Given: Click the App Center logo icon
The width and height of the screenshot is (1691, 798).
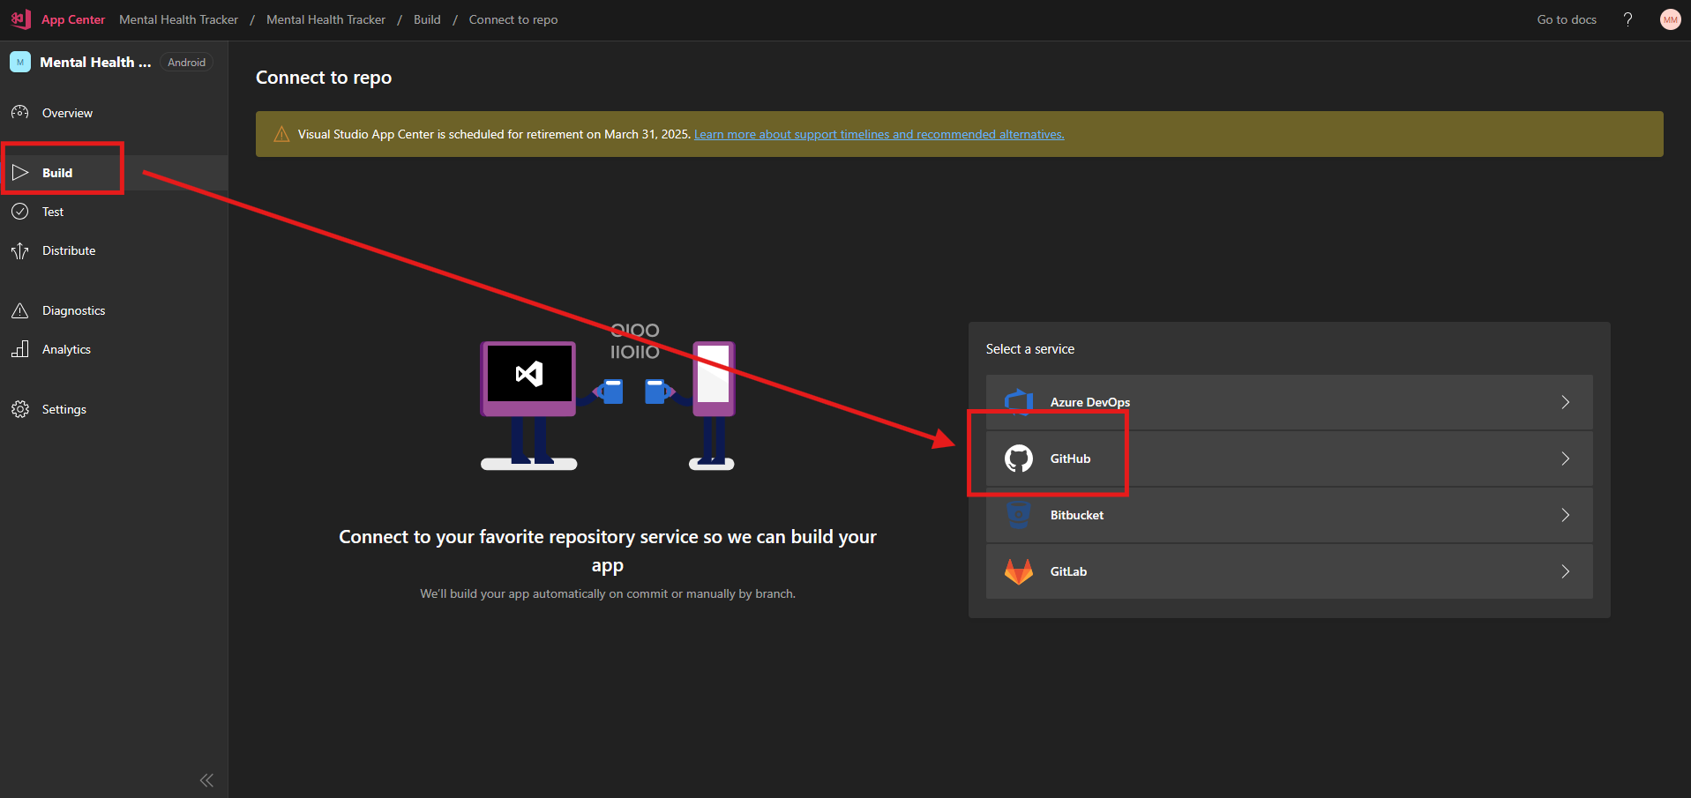Looking at the screenshot, I should coord(21,19).
